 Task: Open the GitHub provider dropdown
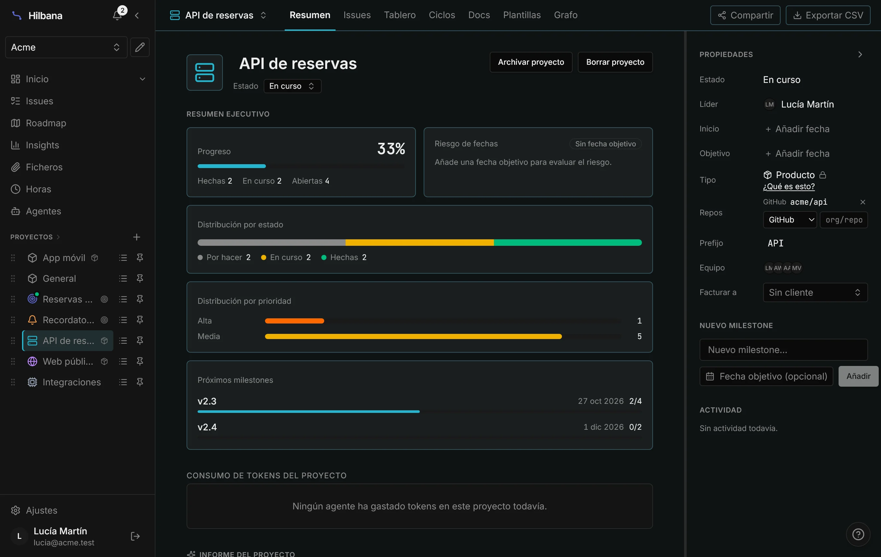pos(790,220)
